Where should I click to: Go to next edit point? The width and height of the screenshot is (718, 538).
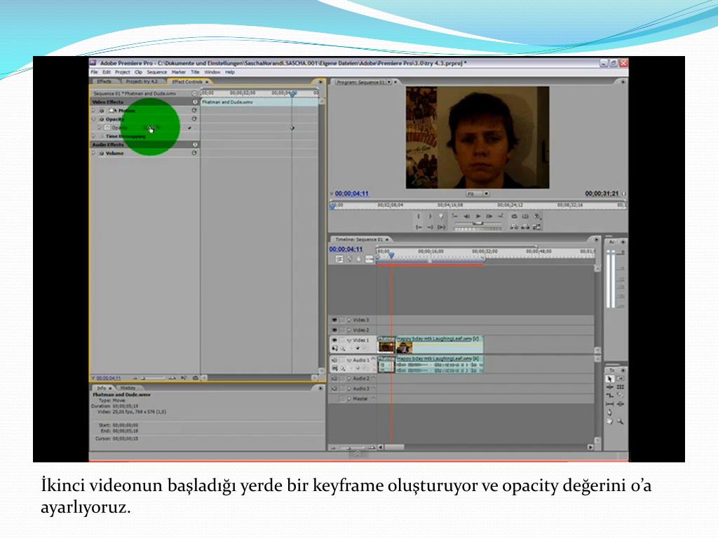(x=501, y=216)
